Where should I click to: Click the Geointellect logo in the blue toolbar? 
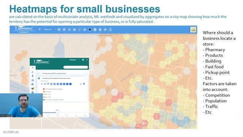24,29
